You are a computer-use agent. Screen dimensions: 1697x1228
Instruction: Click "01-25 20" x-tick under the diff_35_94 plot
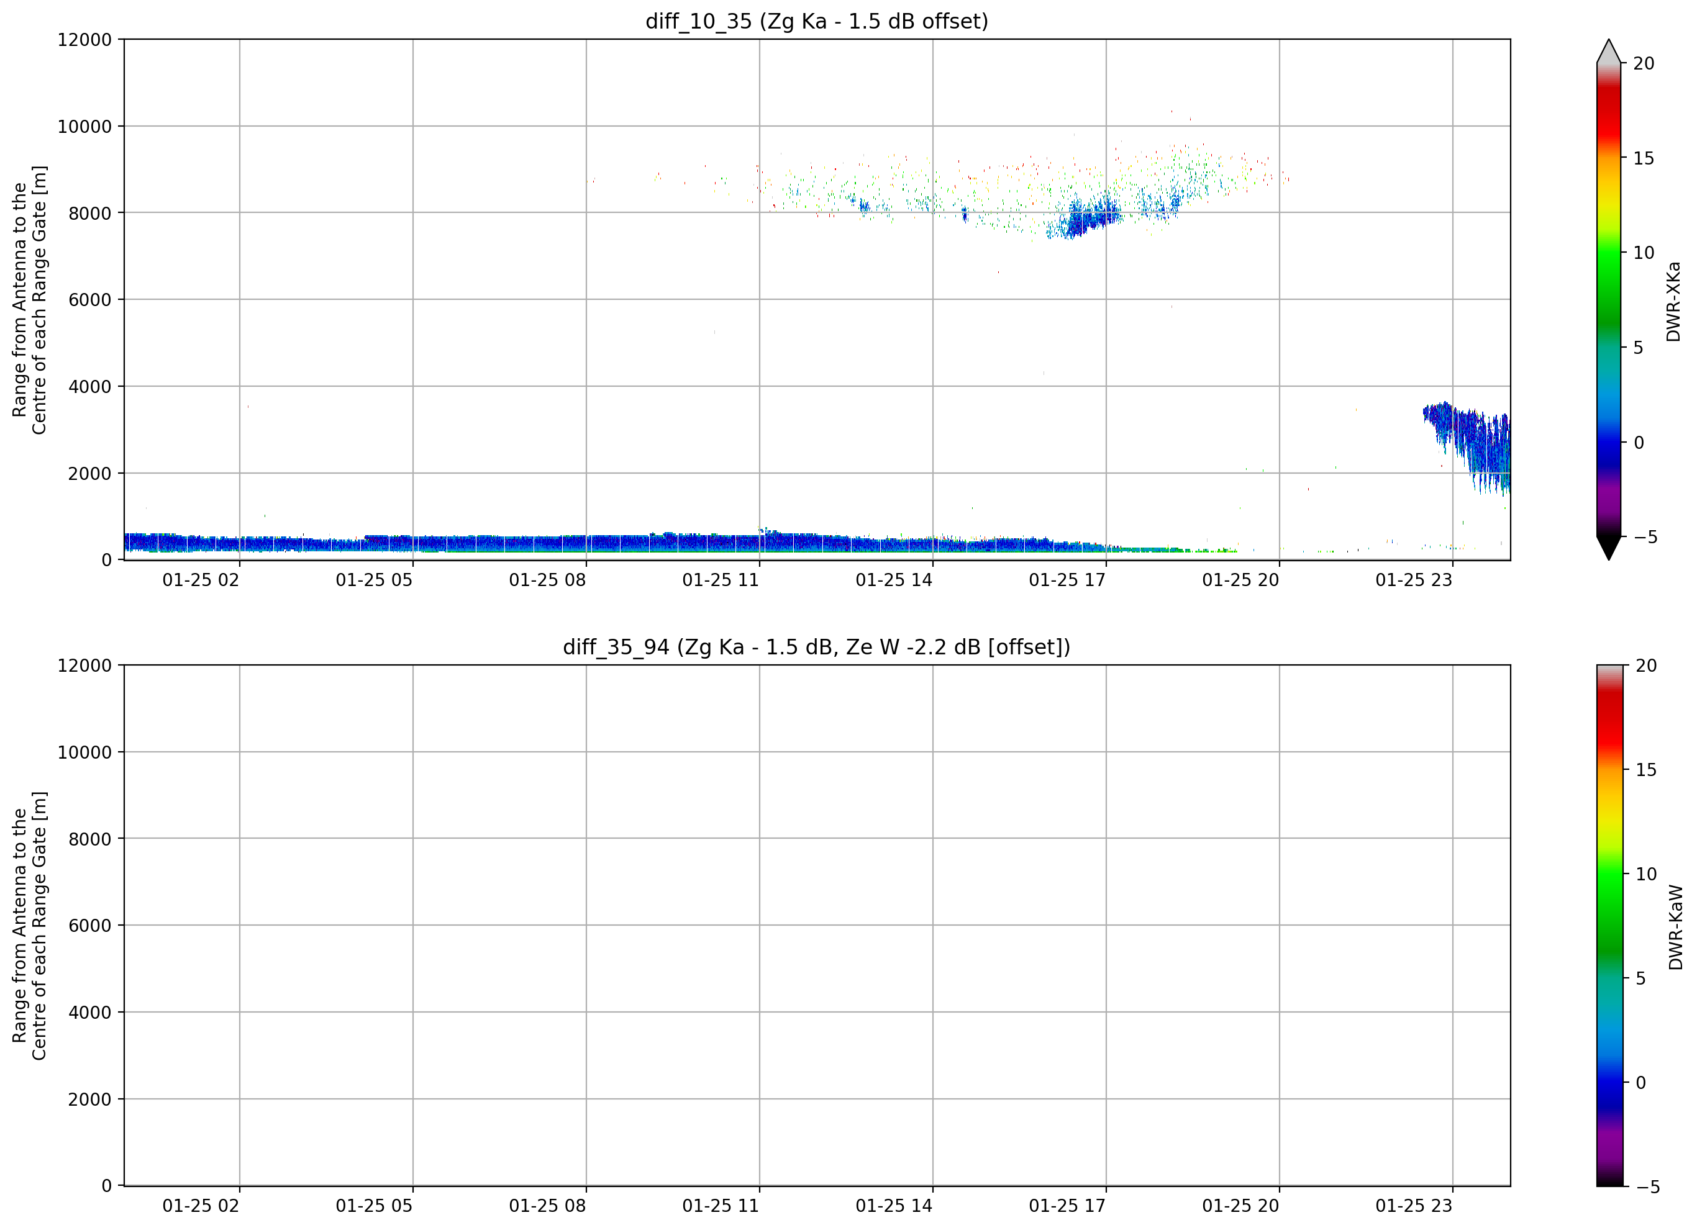click(1240, 1206)
